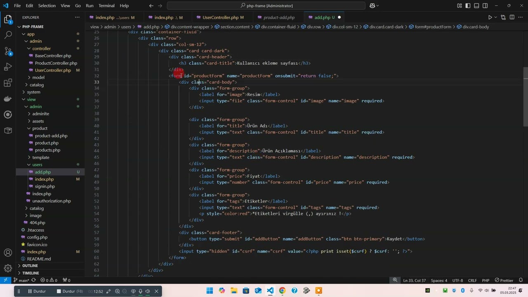Open the File menu
This screenshot has height=297, width=528.
[x=17, y=6]
